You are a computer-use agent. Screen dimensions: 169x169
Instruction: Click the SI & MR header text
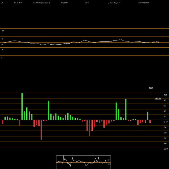[18, 3]
